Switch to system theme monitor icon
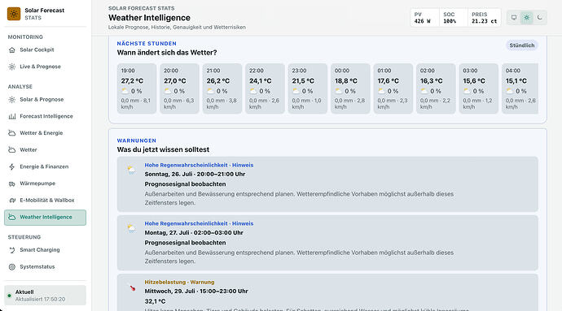Screen dimensions: 562x311 click(x=514, y=18)
